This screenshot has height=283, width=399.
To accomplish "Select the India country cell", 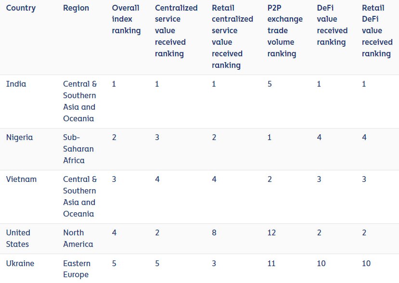I will (16, 84).
